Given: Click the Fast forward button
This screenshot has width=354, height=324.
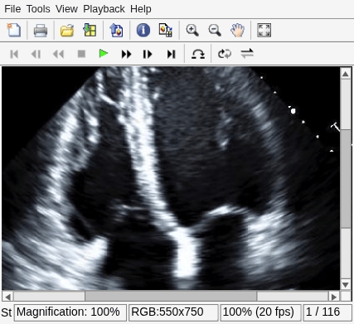Looking at the screenshot, I should coord(126,54).
